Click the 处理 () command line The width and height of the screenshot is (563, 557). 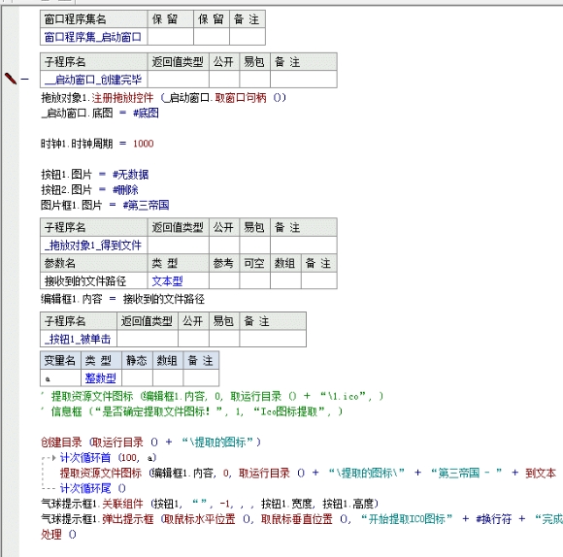pyautogui.click(x=58, y=535)
